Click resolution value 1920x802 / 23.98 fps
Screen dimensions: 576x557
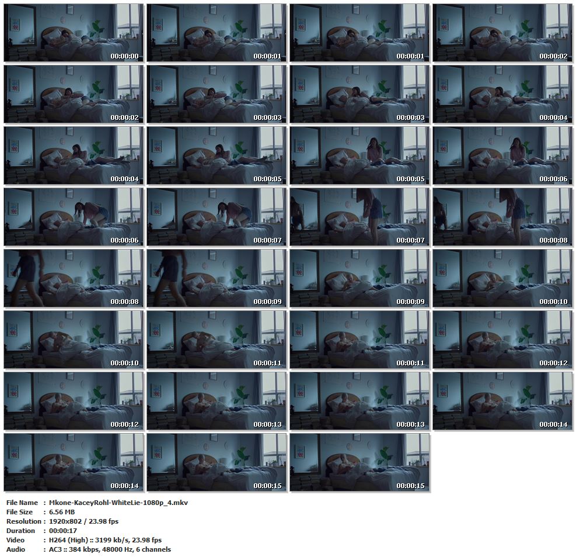tap(83, 521)
